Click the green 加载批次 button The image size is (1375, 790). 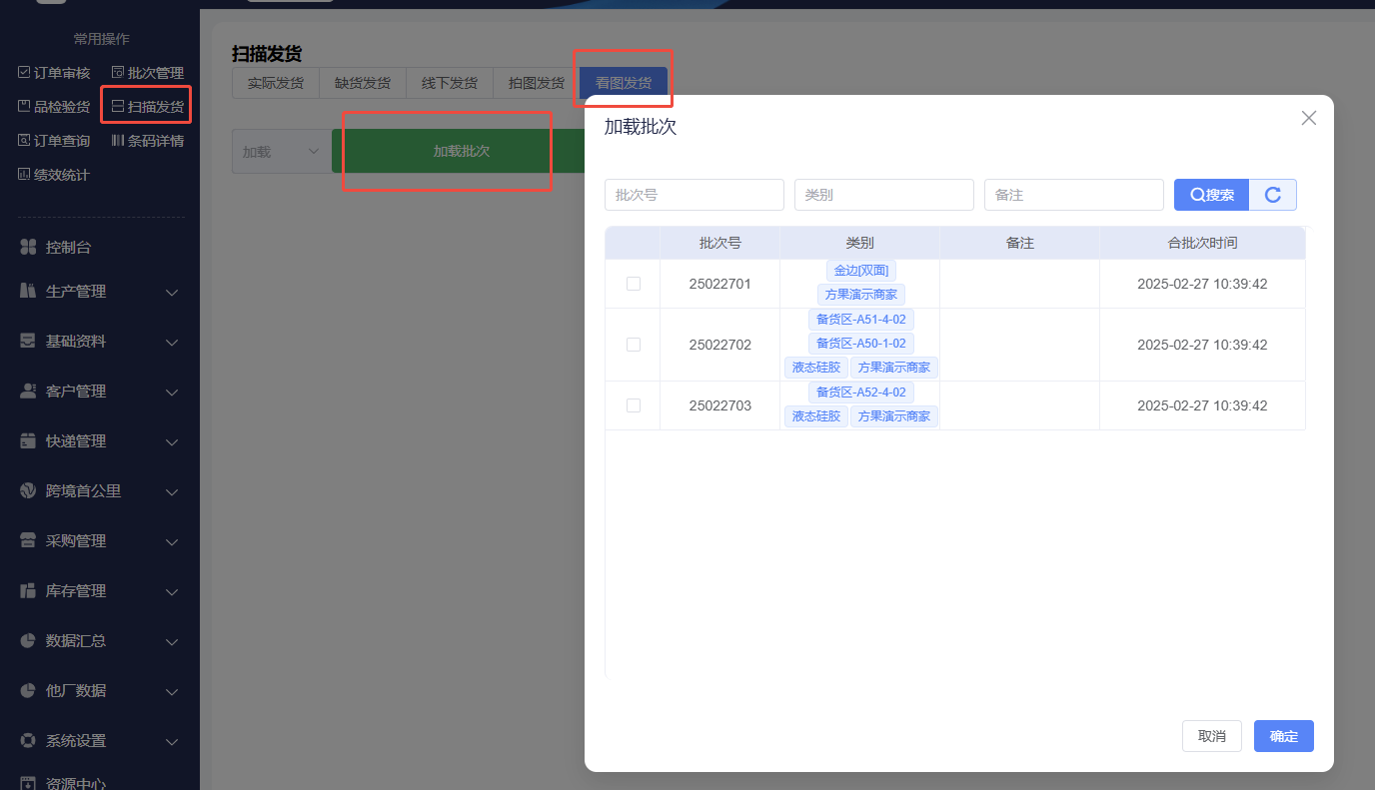pos(461,152)
